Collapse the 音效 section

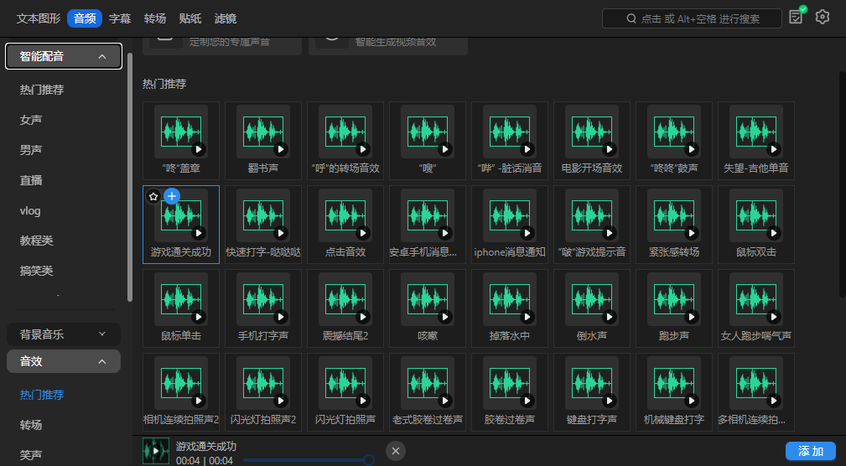click(x=102, y=361)
